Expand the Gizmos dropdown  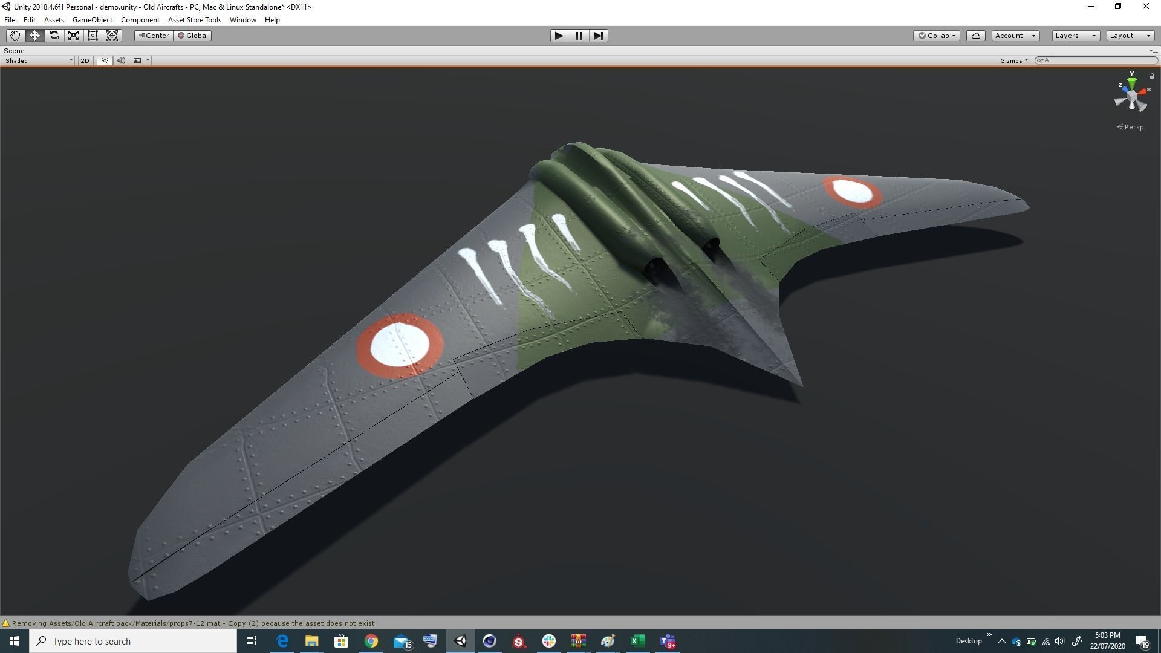pyautogui.click(x=1013, y=60)
